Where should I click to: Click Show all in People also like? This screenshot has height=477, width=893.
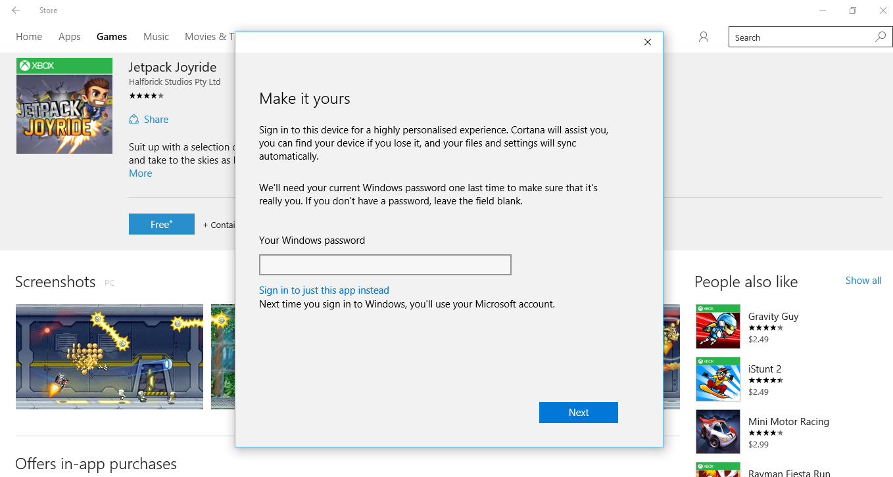click(863, 281)
